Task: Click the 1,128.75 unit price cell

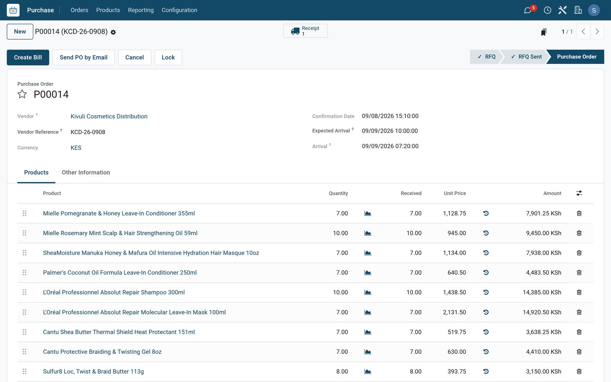Action: tap(454, 214)
